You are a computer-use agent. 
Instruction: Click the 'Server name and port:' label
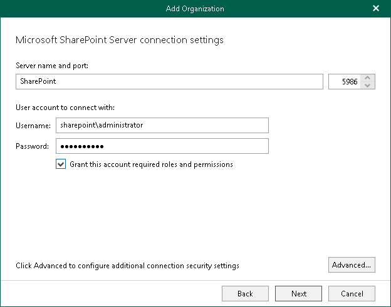(x=52, y=66)
